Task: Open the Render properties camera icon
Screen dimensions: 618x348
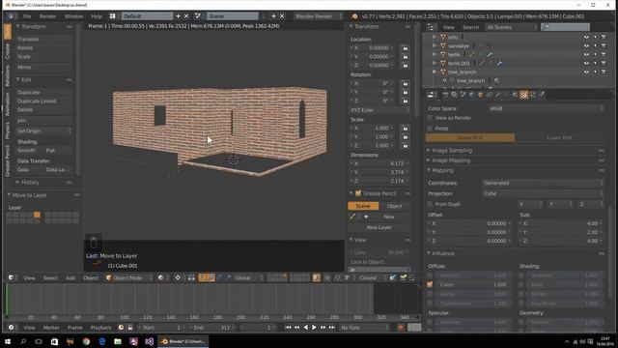Action: (446, 95)
